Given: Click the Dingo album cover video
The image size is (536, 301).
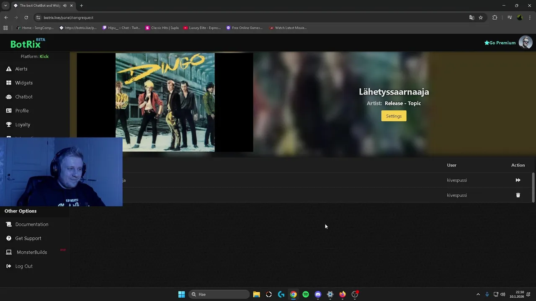Looking at the screenshot, I should click(165, 102).
